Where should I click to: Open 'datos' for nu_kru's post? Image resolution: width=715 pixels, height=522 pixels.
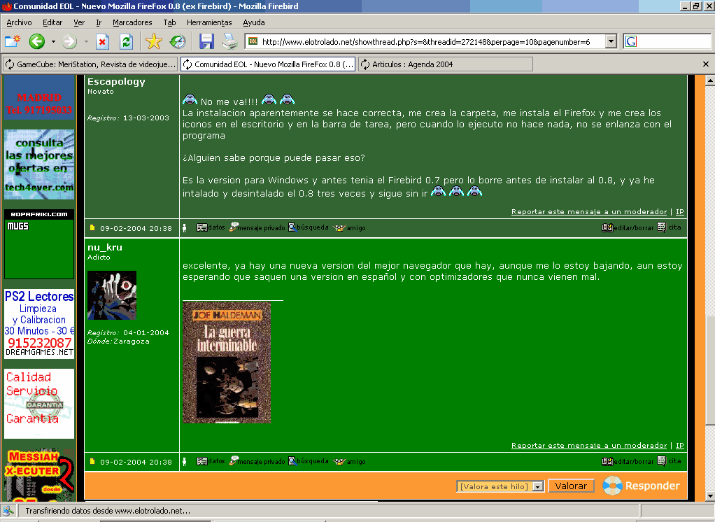[211, 461]
